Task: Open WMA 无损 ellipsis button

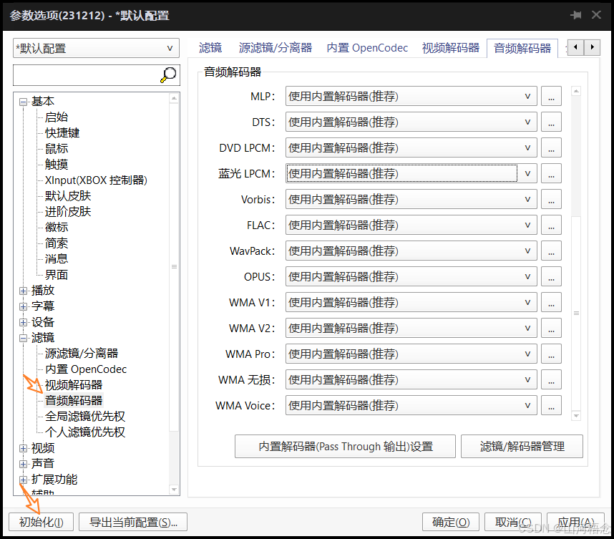Action: click(x=551, y=379)
